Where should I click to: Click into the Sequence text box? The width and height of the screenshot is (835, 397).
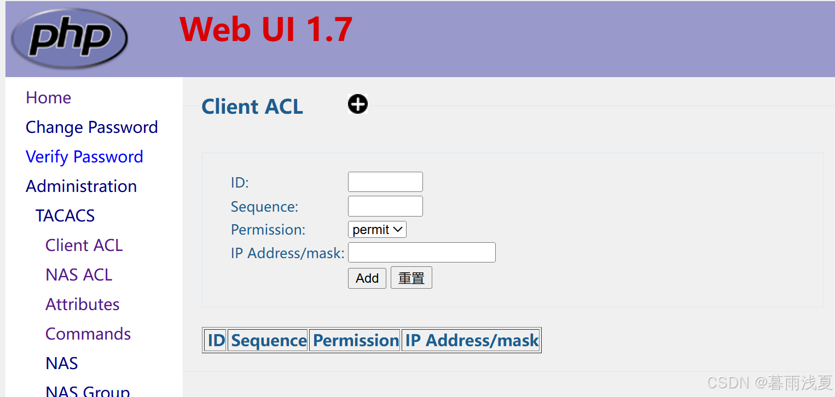(385, 206)
